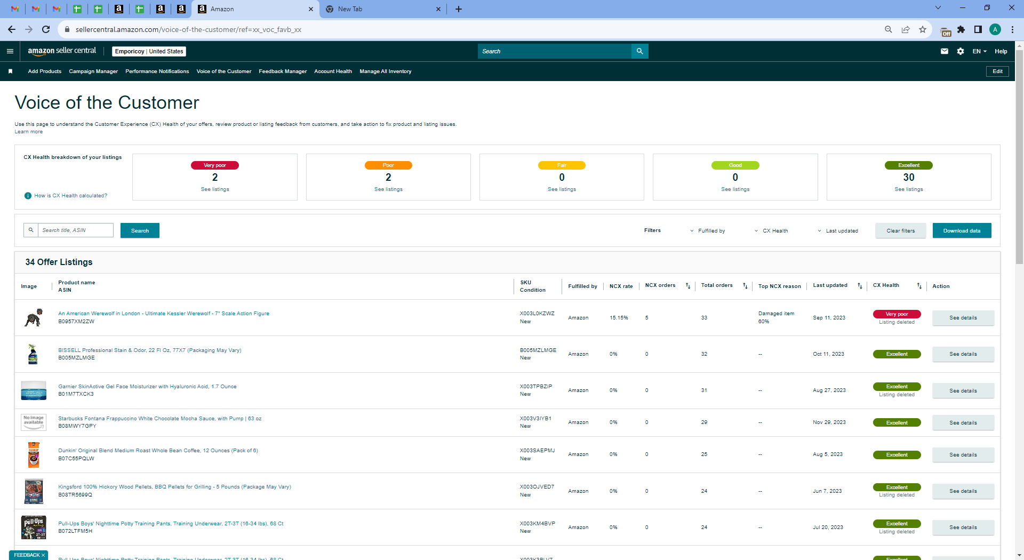This screenshot has height=560, width=1024.
Task: Click the Empericoy United States account switcher
Action: pos(149,51)
